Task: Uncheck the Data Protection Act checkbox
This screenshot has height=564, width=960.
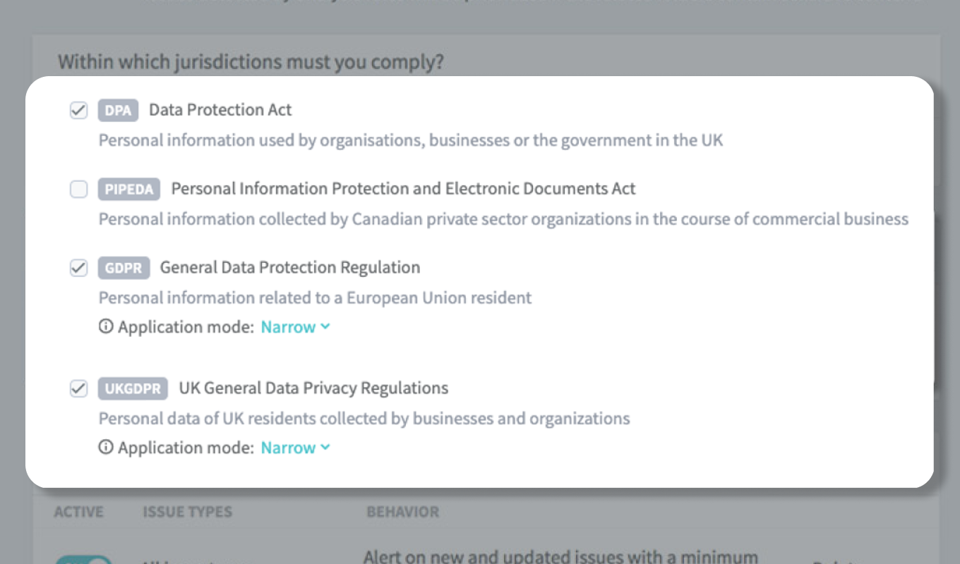Action: [78, 110]
